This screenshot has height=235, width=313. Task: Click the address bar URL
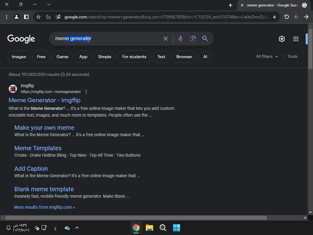pyautogui.click(x=167, y=17)
